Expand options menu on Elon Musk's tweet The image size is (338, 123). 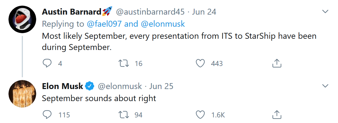tap(326, 86)
